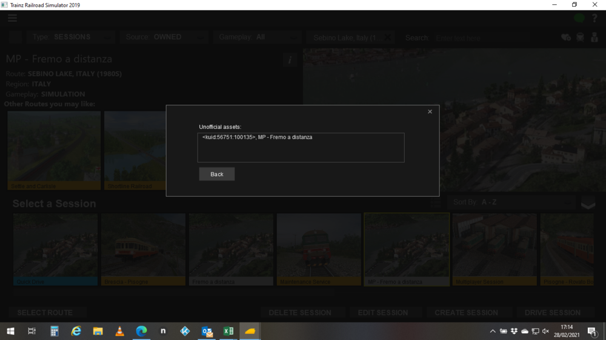Click the muted volume tray icon
Screen dimensions: 606x340
[546, 331]
